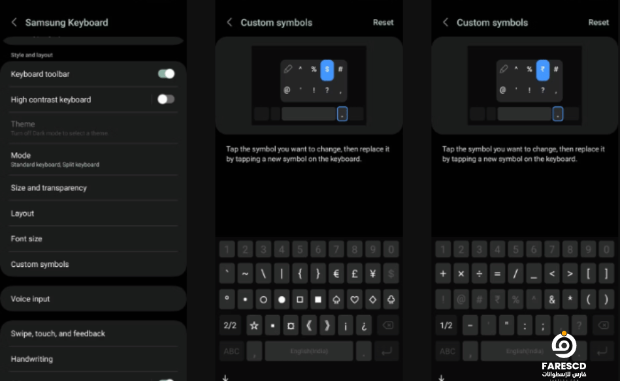Toggle the Keyboard toolbar switch
Screen dimensions: 620x381
(x=166, y=74)
